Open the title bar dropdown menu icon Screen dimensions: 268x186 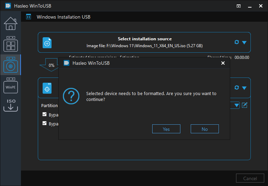pos(238,6)
